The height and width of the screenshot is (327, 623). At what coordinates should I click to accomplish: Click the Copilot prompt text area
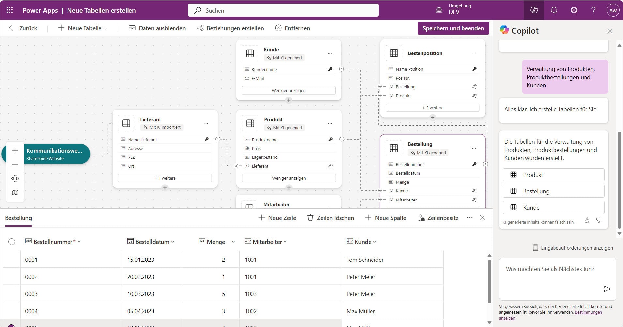coord(557,279)
